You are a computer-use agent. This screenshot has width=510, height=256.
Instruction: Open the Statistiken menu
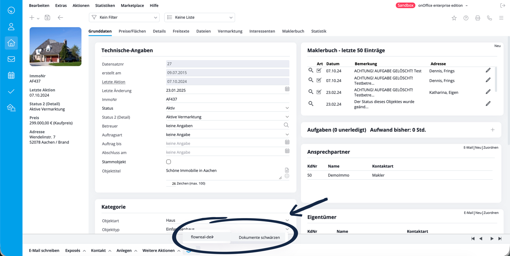(105, 6)
